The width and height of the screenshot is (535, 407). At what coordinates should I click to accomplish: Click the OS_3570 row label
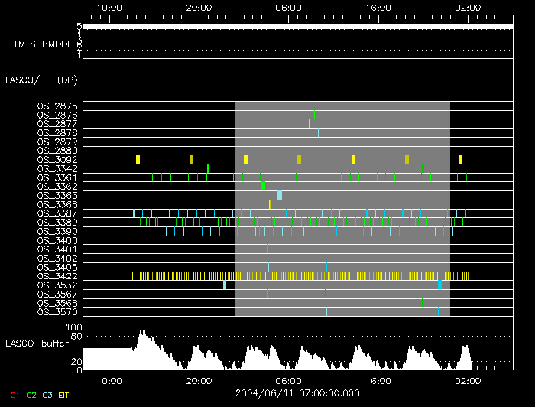pyautogui.click(x=57, y=312)
